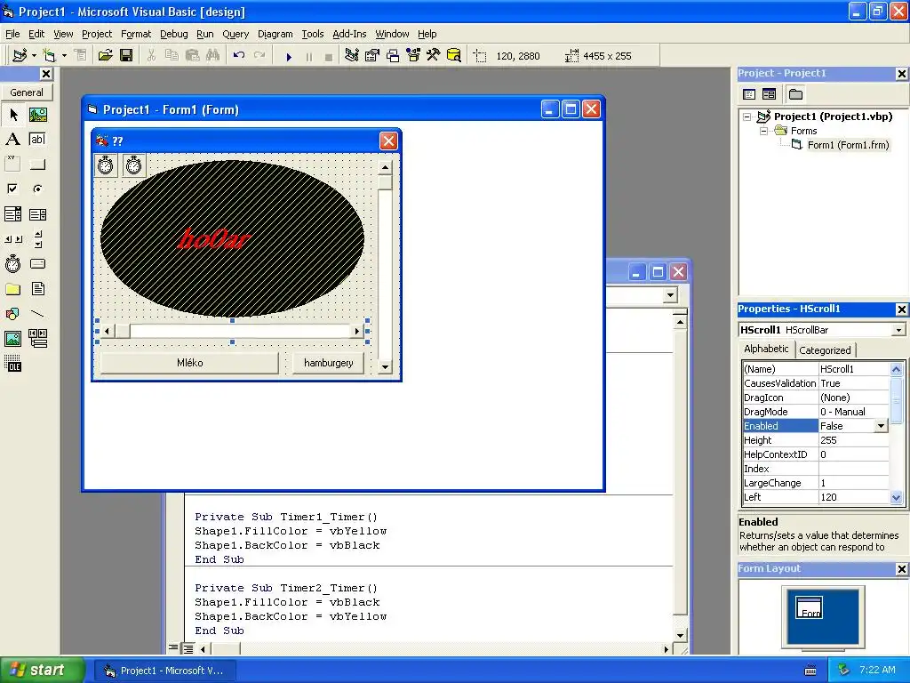This screenshot has height=683, width=910.
Task: Click the View Code icon in Project panel
Action: pyautogui.click(x=749, y=94)
